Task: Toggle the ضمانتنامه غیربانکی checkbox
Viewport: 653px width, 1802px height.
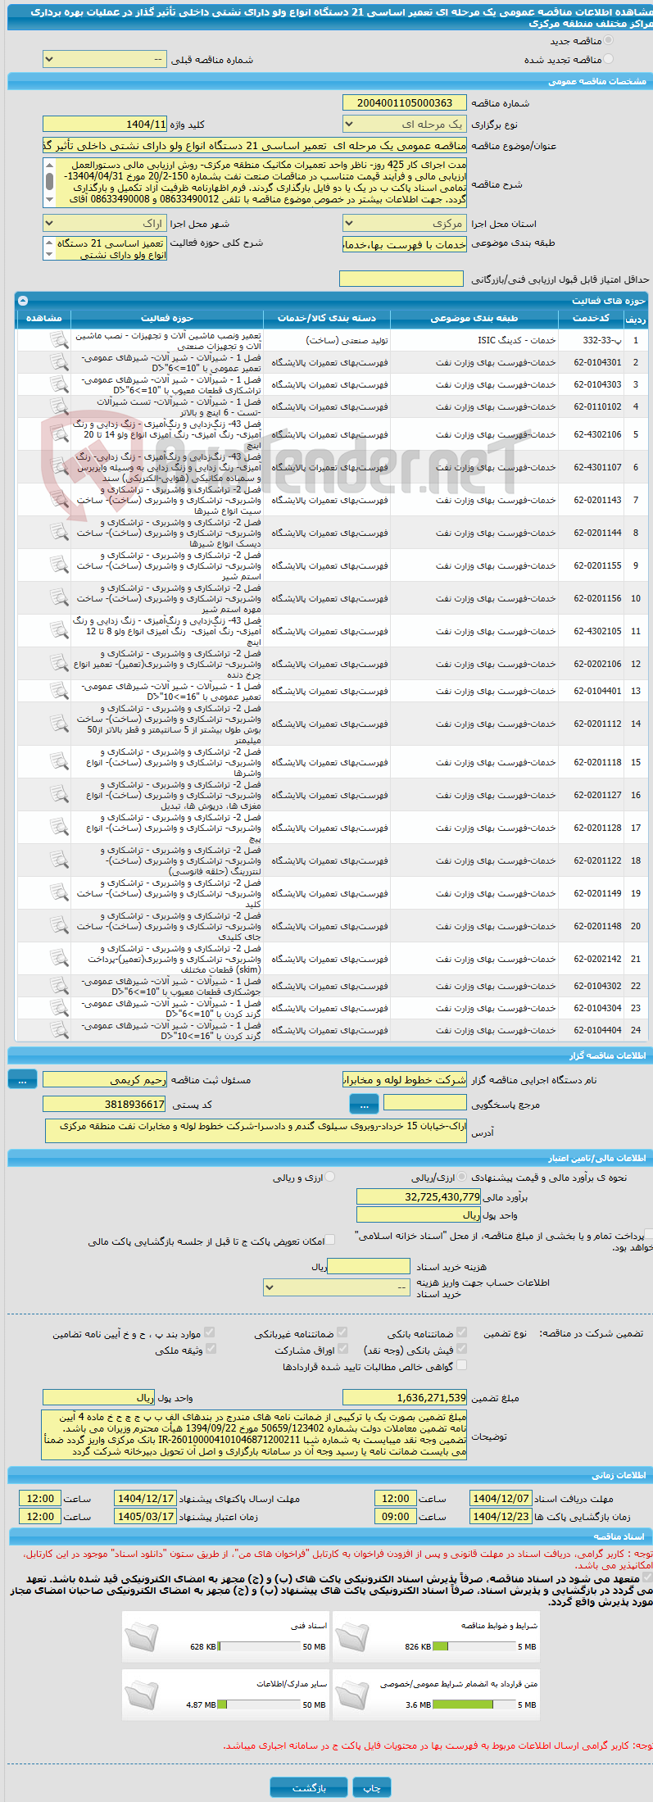Action: pos(342,1332)
